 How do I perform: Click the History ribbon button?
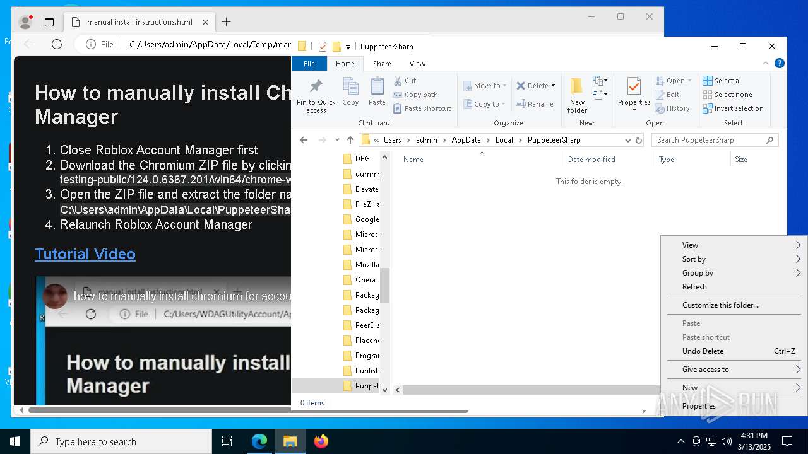[672, 108]
